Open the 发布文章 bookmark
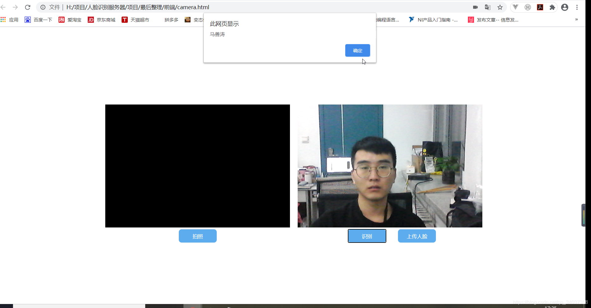This screenshot has height=308, width=591. click(493, 20)
